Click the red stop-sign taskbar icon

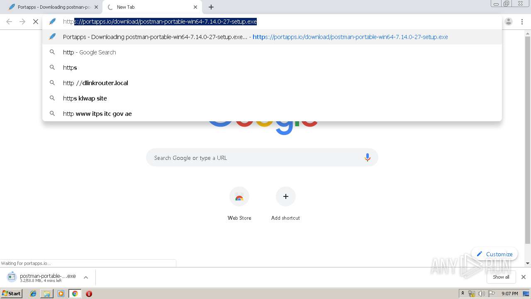tap(89, 294)
